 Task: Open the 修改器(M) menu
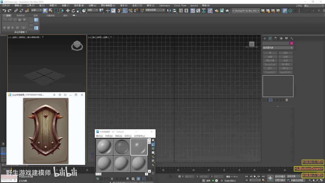point(79,5)
